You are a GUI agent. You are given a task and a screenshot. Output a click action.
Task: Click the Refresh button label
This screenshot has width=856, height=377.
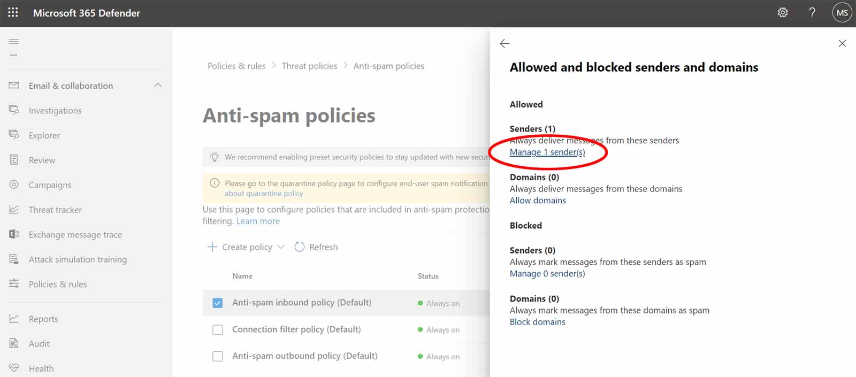(x=324, y=247)
